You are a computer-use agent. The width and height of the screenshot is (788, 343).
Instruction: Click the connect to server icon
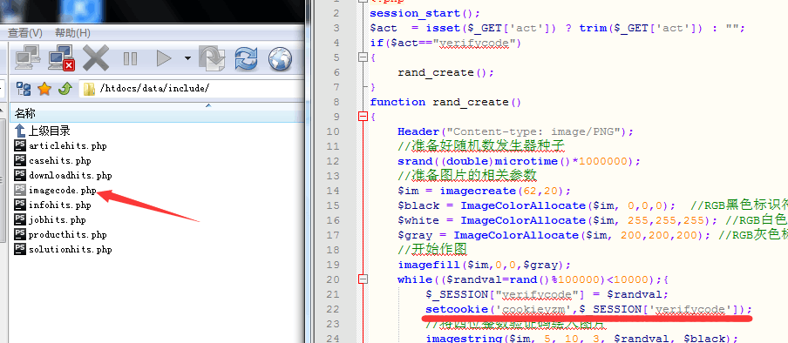(x=28, y=58)
